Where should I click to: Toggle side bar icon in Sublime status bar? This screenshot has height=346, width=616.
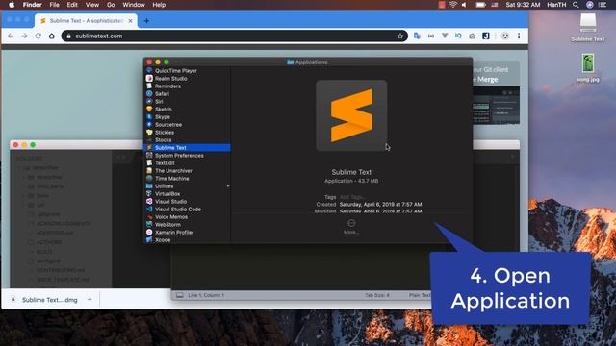tap(180, 295)
